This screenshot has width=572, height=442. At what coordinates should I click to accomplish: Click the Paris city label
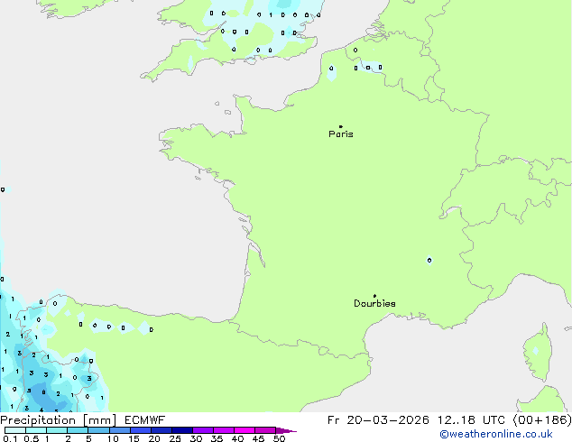(x=341, y=134)
